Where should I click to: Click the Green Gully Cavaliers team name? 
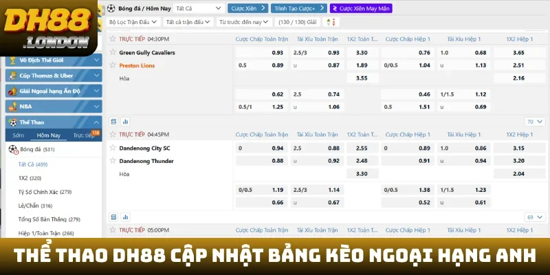pyautogui.click(x=147, y=53)
